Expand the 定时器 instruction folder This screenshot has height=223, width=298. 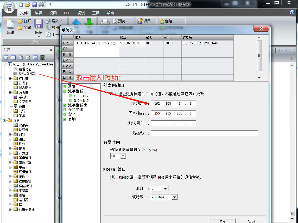10,200
